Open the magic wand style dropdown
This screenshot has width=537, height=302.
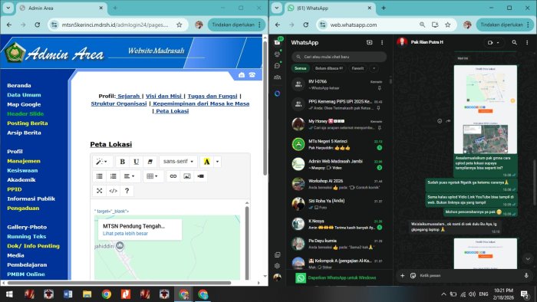pos(102,162)
